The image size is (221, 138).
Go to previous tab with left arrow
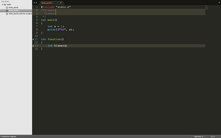pyautogui.click(x=34, y=3)
